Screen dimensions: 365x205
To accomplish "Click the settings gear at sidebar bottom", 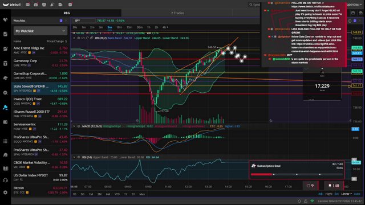I will pos(5,192).
